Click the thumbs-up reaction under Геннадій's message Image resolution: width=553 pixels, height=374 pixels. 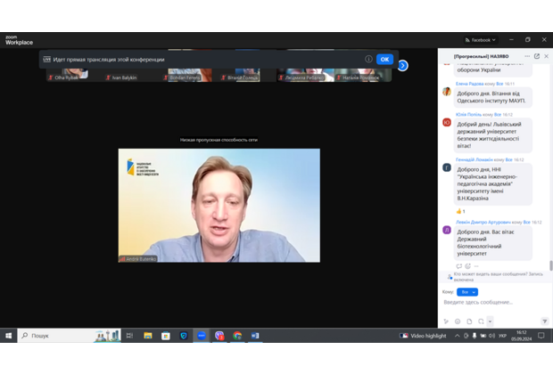pos(460,211)
